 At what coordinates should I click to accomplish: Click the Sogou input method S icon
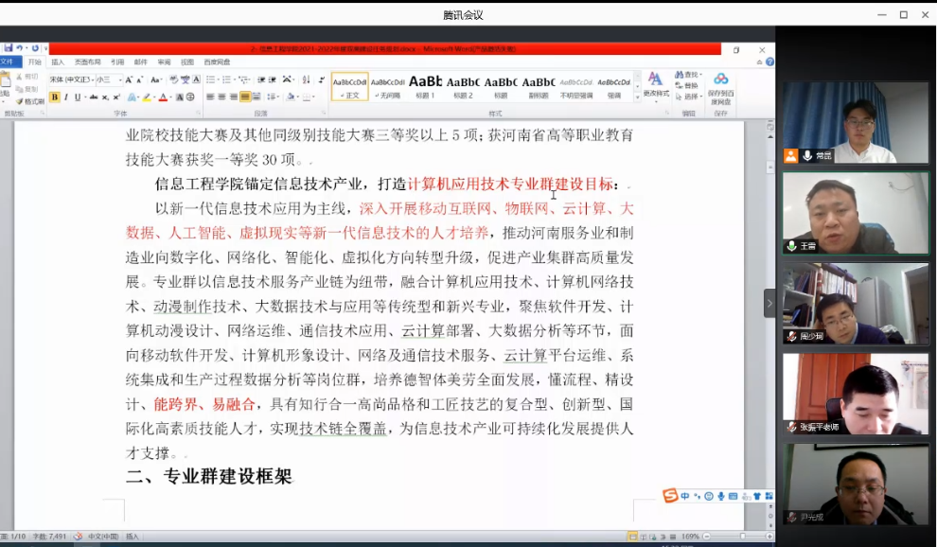click(x=670, y=496)
